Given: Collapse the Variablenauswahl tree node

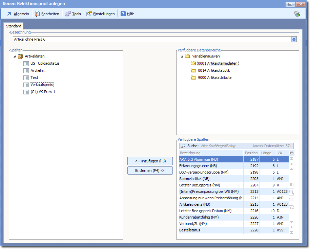Looking at the screenshot, I should coord(182,56).
